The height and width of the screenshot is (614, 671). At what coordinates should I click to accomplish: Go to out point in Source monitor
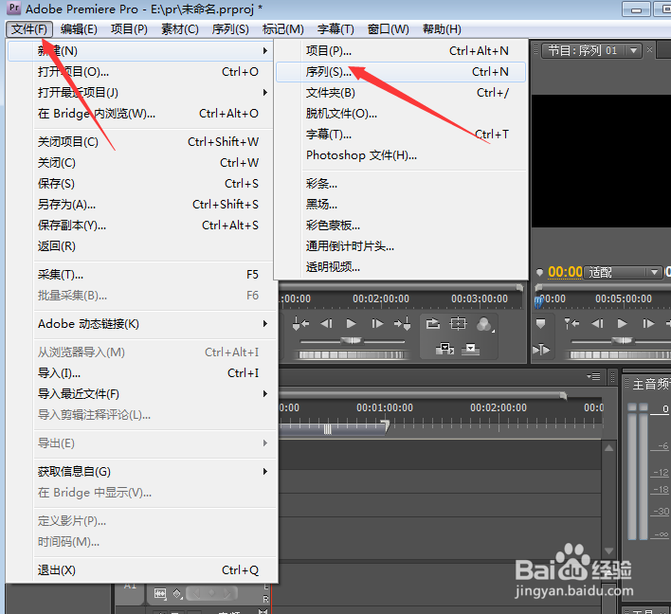(402, 324)
